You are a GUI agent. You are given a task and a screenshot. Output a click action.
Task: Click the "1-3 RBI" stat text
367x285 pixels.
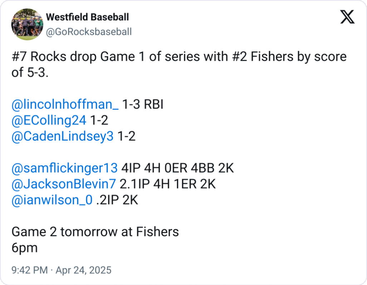(143, 105)
